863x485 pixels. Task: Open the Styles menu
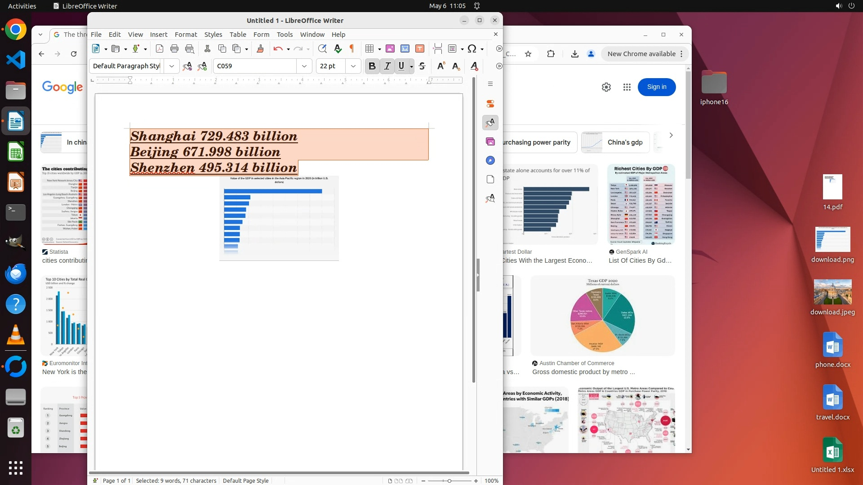point(213,35)
